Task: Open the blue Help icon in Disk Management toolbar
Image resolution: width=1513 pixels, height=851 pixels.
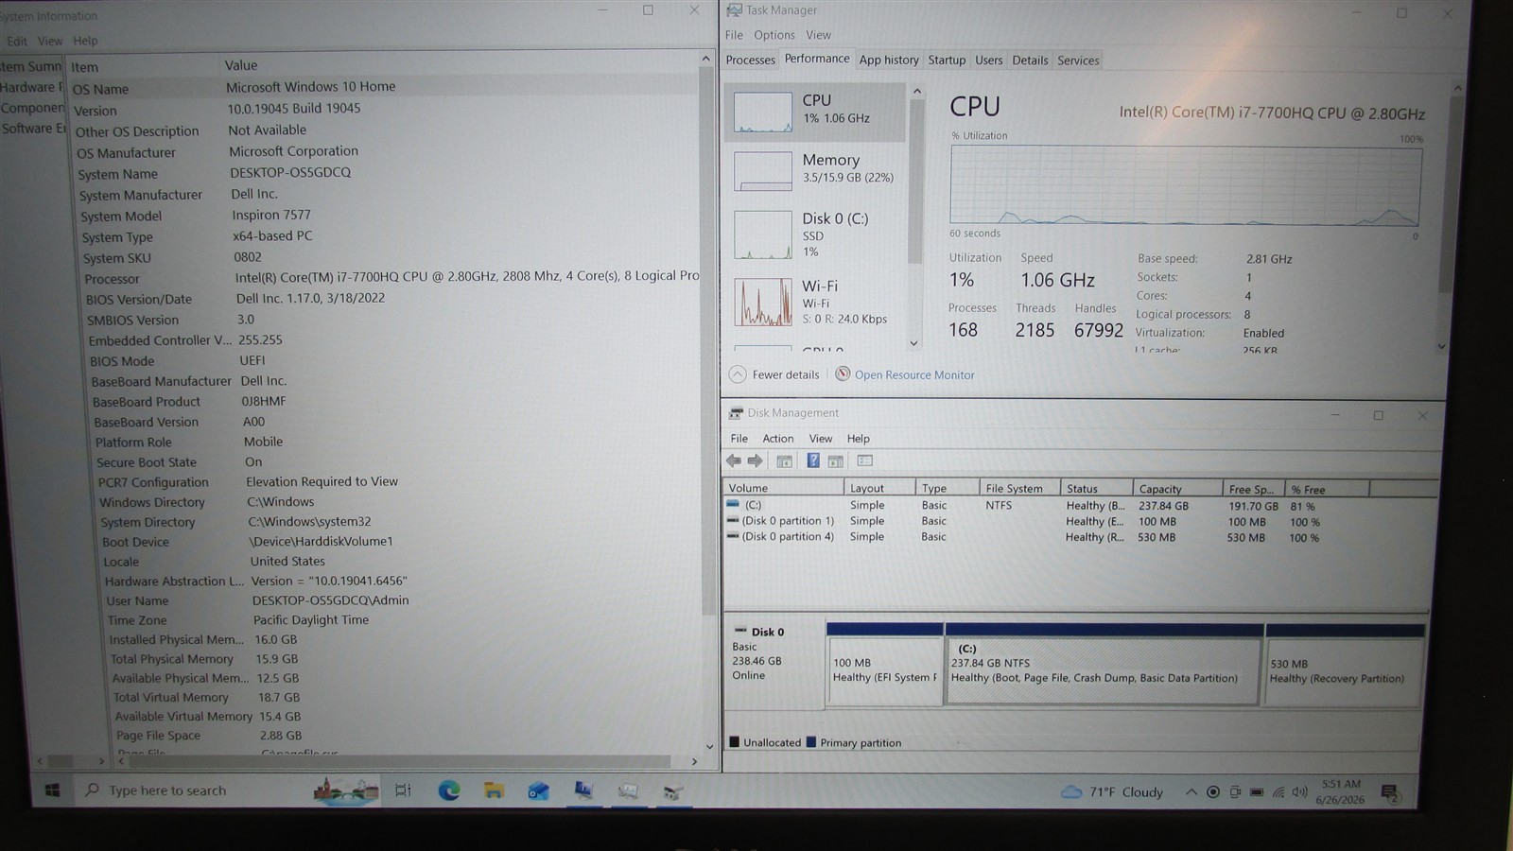Action: coord(812,460)
